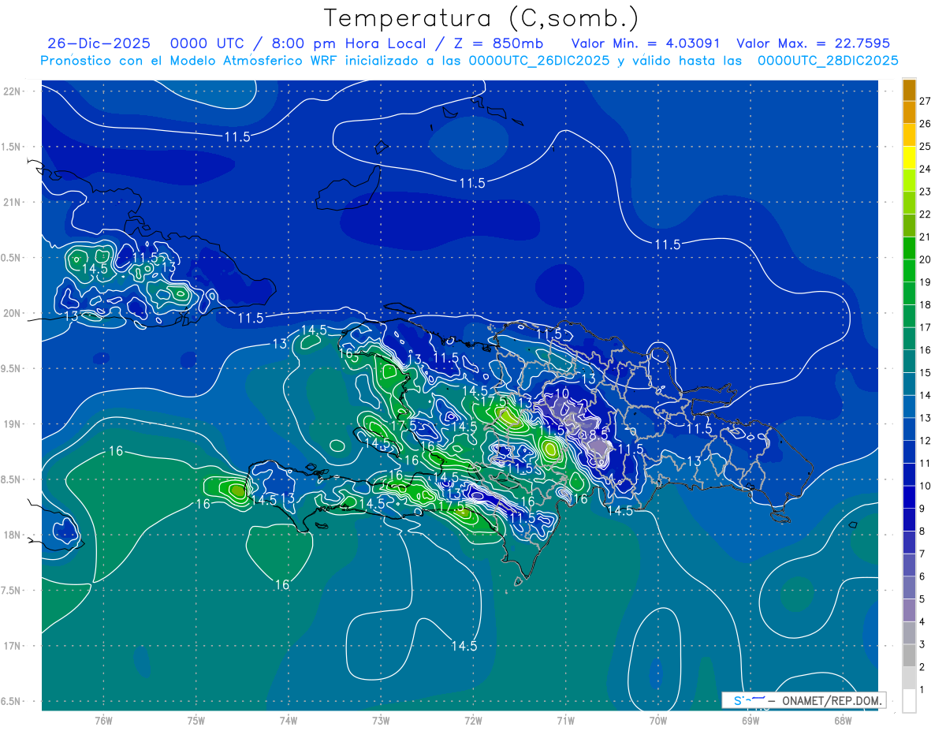Click the 'Valor Min. = 4.03091' readout
946x731 pixels.
(x=646, y=43)
